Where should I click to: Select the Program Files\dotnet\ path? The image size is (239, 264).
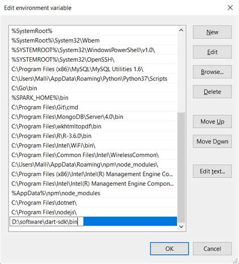coord(93,203)
